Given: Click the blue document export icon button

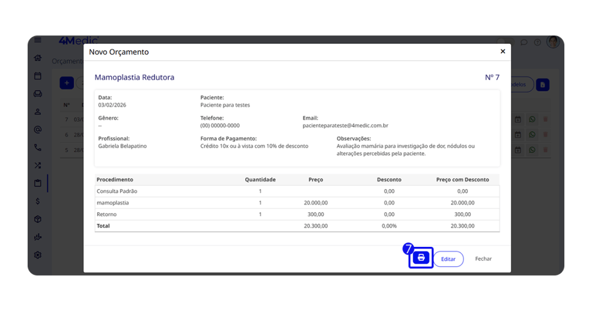Looking at the screenshot, I should point(542,85).
